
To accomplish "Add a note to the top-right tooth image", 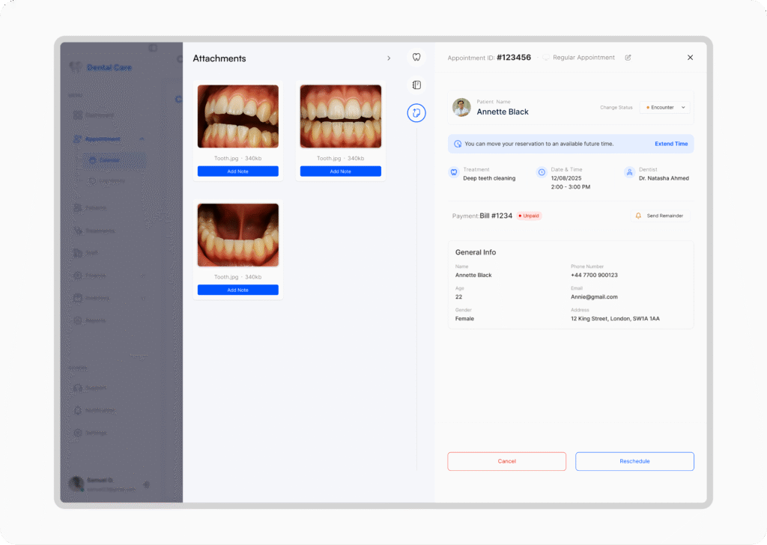I will click(x=340, y=171).
